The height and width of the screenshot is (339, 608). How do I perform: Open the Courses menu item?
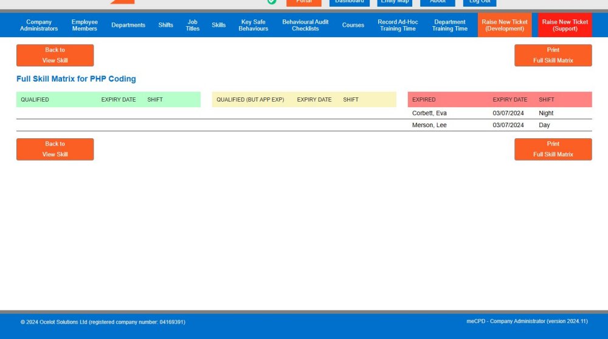(x=353, y=25)
